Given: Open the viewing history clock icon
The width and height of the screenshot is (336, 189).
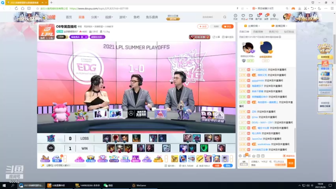Looking at the screenshot, I should pyautogui.click(x=236, y=17).
